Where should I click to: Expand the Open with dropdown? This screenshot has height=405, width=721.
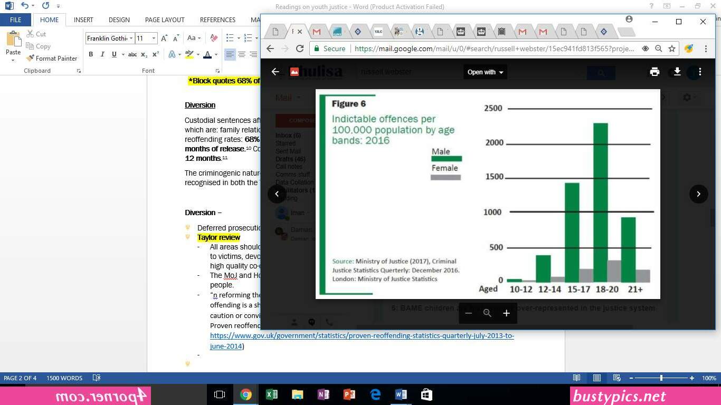pyautogui.click(x=486, y=72)
